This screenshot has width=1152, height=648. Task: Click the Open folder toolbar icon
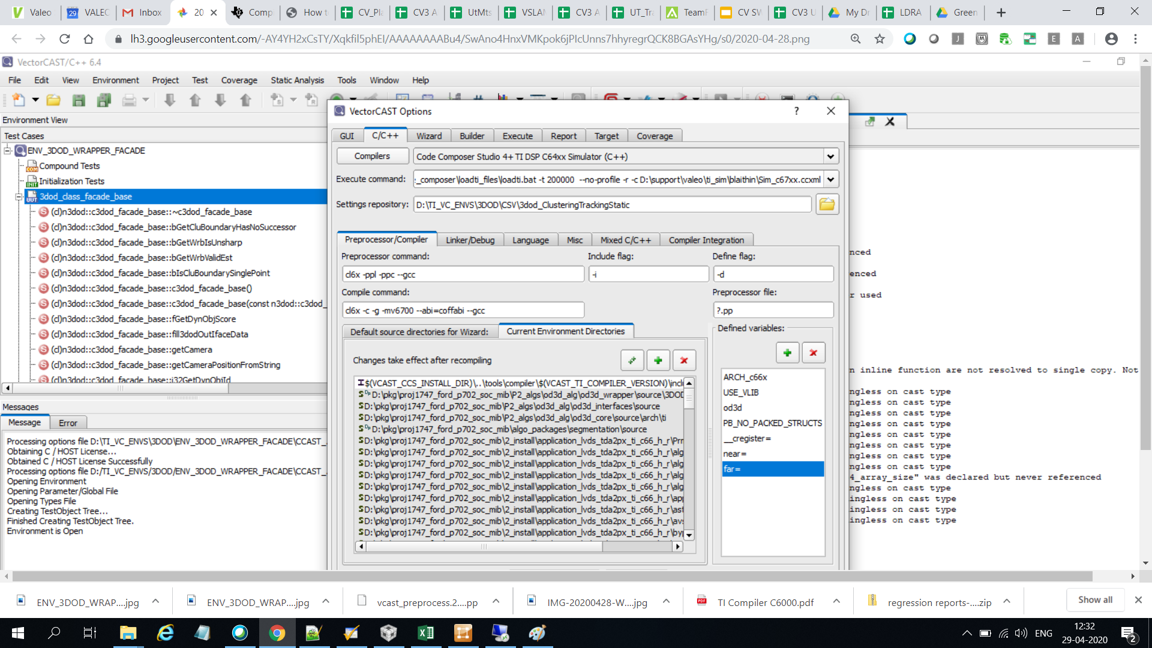pyautogui.click(x=53, y=100)
